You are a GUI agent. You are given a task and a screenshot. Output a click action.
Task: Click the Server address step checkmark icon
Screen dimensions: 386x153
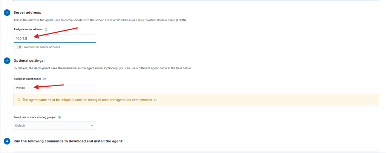click(x=7, y=12)
